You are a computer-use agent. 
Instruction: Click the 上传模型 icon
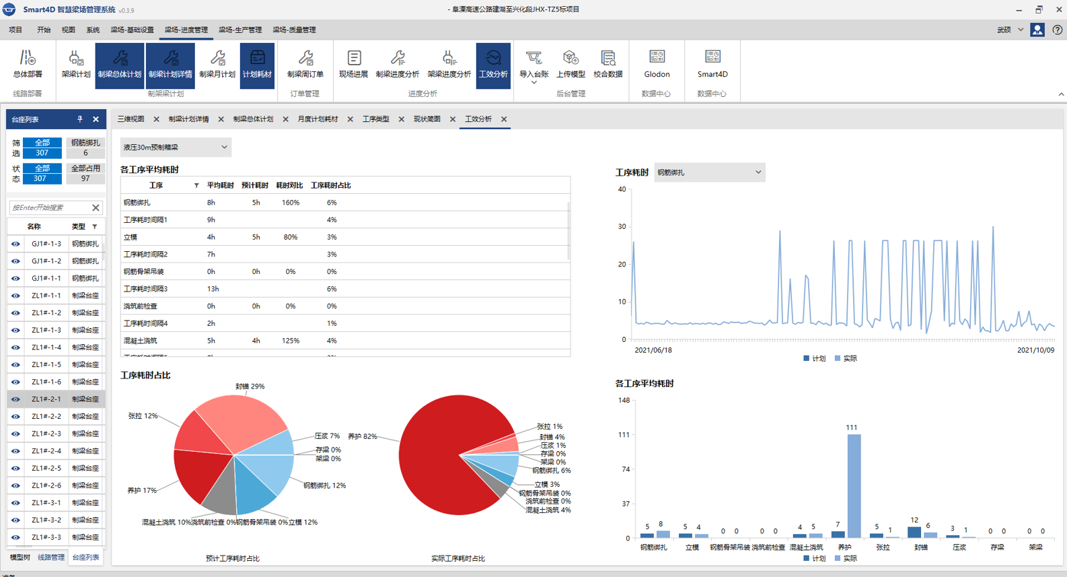click(x=571, y=64)
